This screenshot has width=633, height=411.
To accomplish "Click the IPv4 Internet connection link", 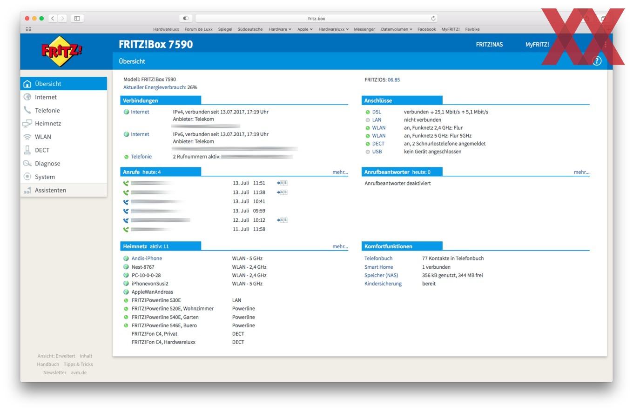I will [x=140, y=112].
